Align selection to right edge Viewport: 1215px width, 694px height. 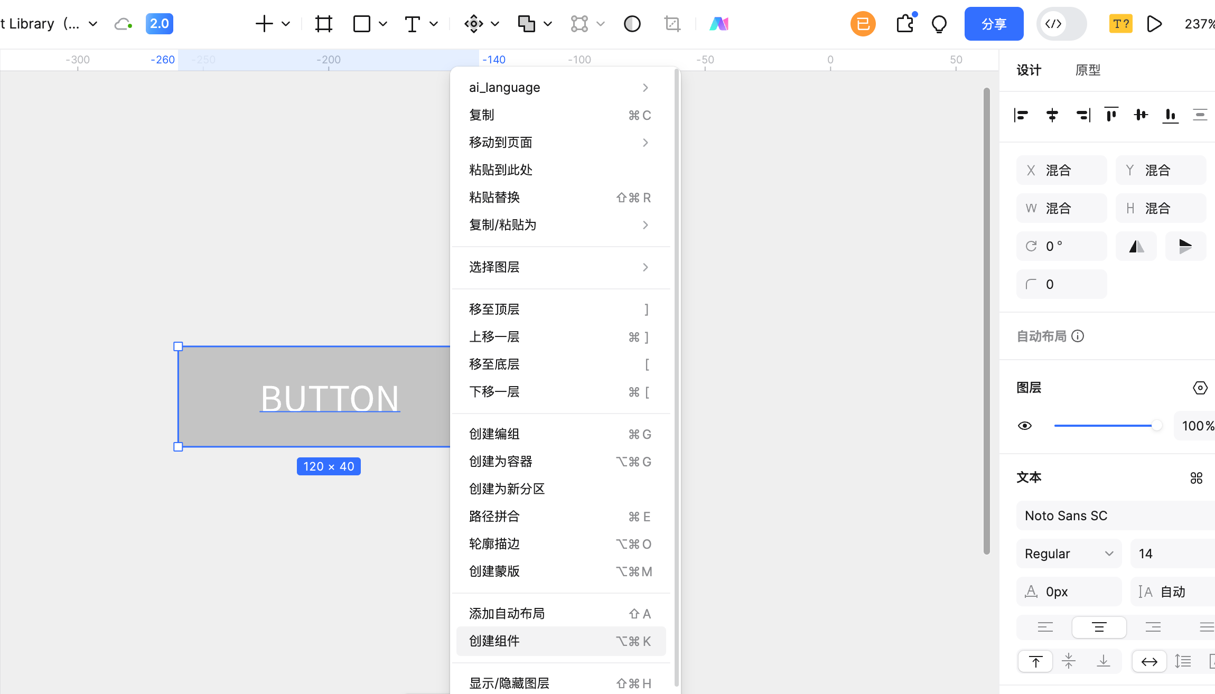[x=1083, y=115]
